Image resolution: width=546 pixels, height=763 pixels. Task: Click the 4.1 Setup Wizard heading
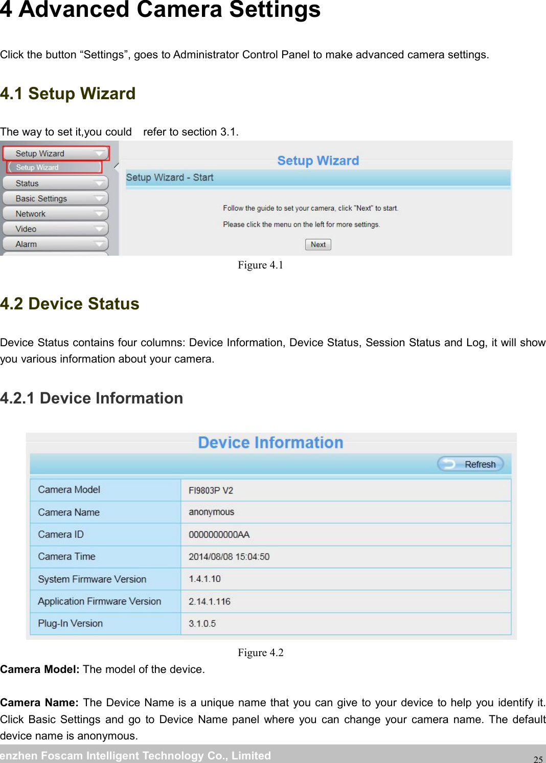67,94
